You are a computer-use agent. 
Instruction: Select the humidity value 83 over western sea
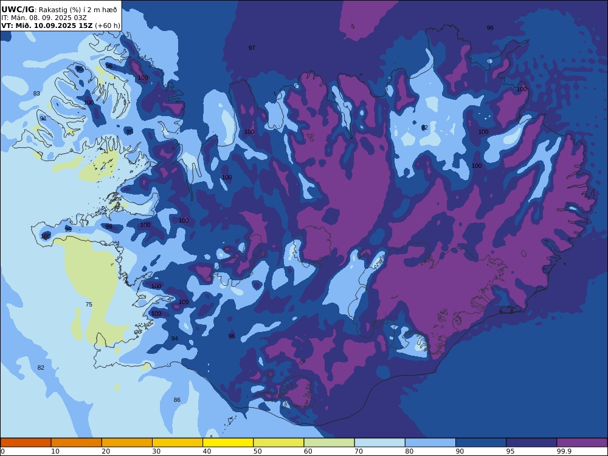click(36, 94)
